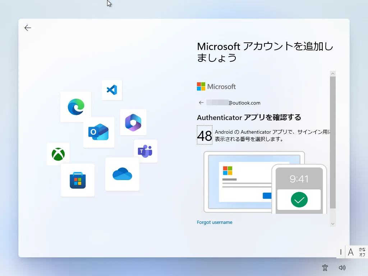The width and height of the screenshot is (368, 276).
Task: Click the number 48 verification box
Action: click(x=204, y=135)
